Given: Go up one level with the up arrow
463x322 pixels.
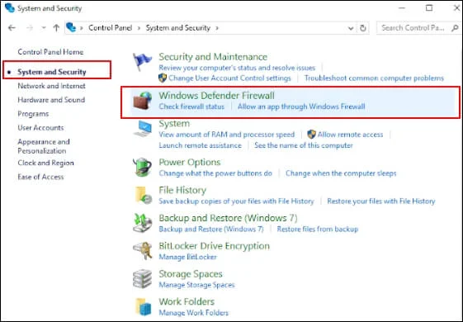Looking at the screenshot, I should coord(56,28).
